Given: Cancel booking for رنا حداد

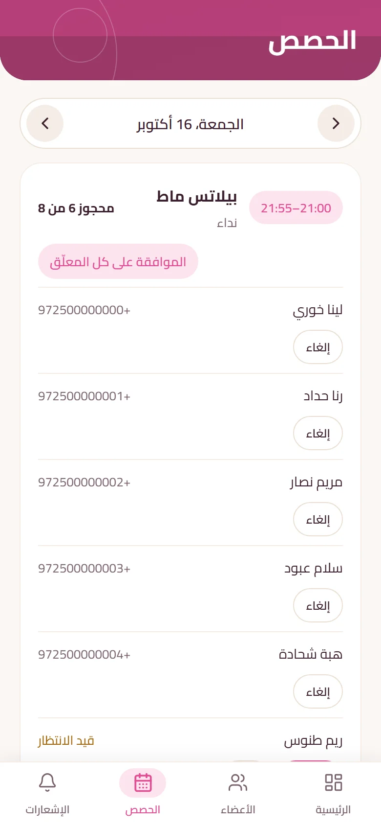Looking at the screenshot, I should [318, 434].
